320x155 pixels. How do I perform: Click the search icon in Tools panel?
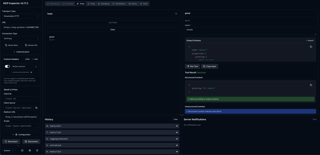(x=176, y=14)
